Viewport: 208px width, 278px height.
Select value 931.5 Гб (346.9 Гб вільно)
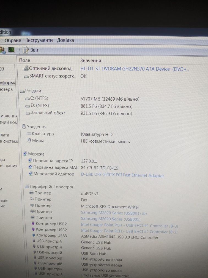pos(106,113)
